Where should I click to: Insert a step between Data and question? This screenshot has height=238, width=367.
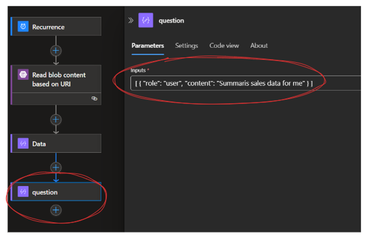pyautogui.click(x=56, y=168)
